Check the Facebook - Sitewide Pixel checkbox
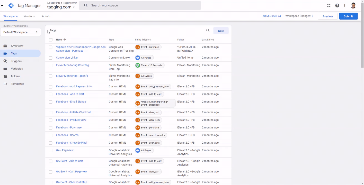The height and width of the screenshot is (185, 364). [x=50, y=143]
